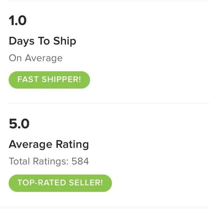Click the divider line between stats sections
Image resolution: width=209 pixels, height=209 pixels.
(109, 103)
